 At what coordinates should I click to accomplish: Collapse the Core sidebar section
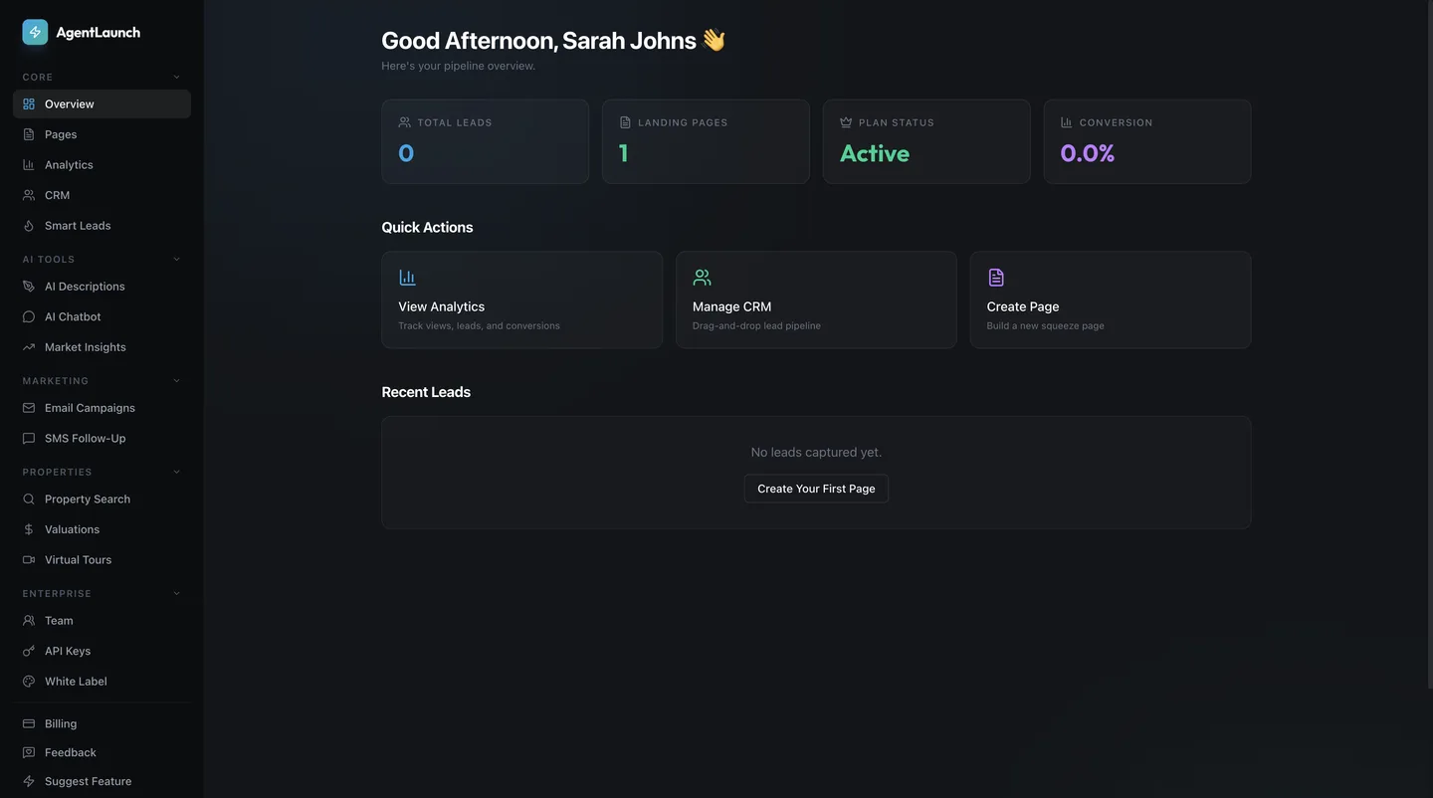click(177, 77)
